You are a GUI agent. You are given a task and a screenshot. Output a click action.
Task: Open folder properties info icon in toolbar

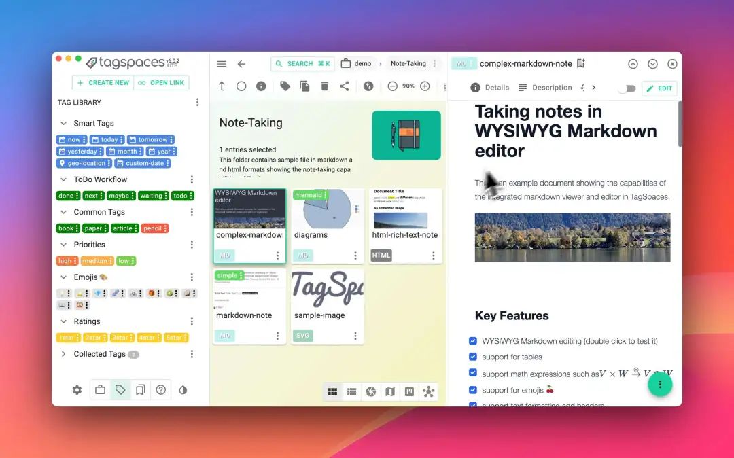[x=261, y=86]
